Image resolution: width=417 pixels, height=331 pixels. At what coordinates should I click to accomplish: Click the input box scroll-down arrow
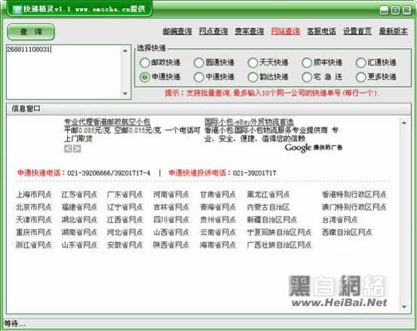[125, 93]
